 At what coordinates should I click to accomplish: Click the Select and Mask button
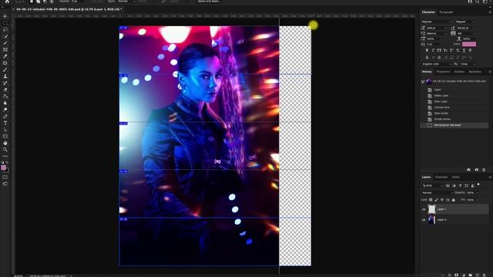[210, 2]
